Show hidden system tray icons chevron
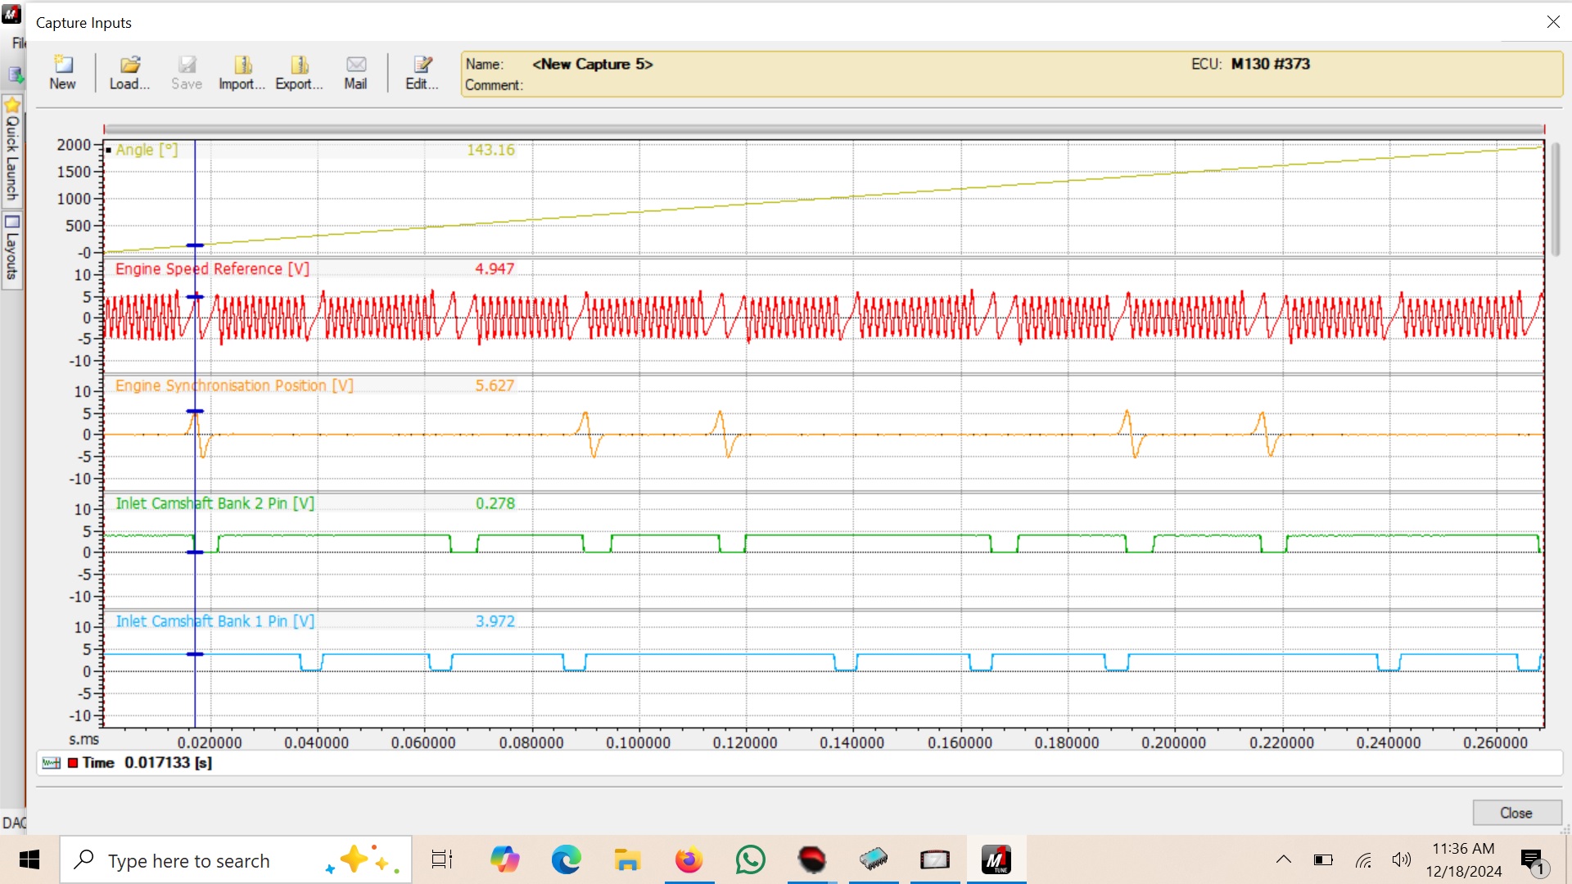 click(1283, 860)
